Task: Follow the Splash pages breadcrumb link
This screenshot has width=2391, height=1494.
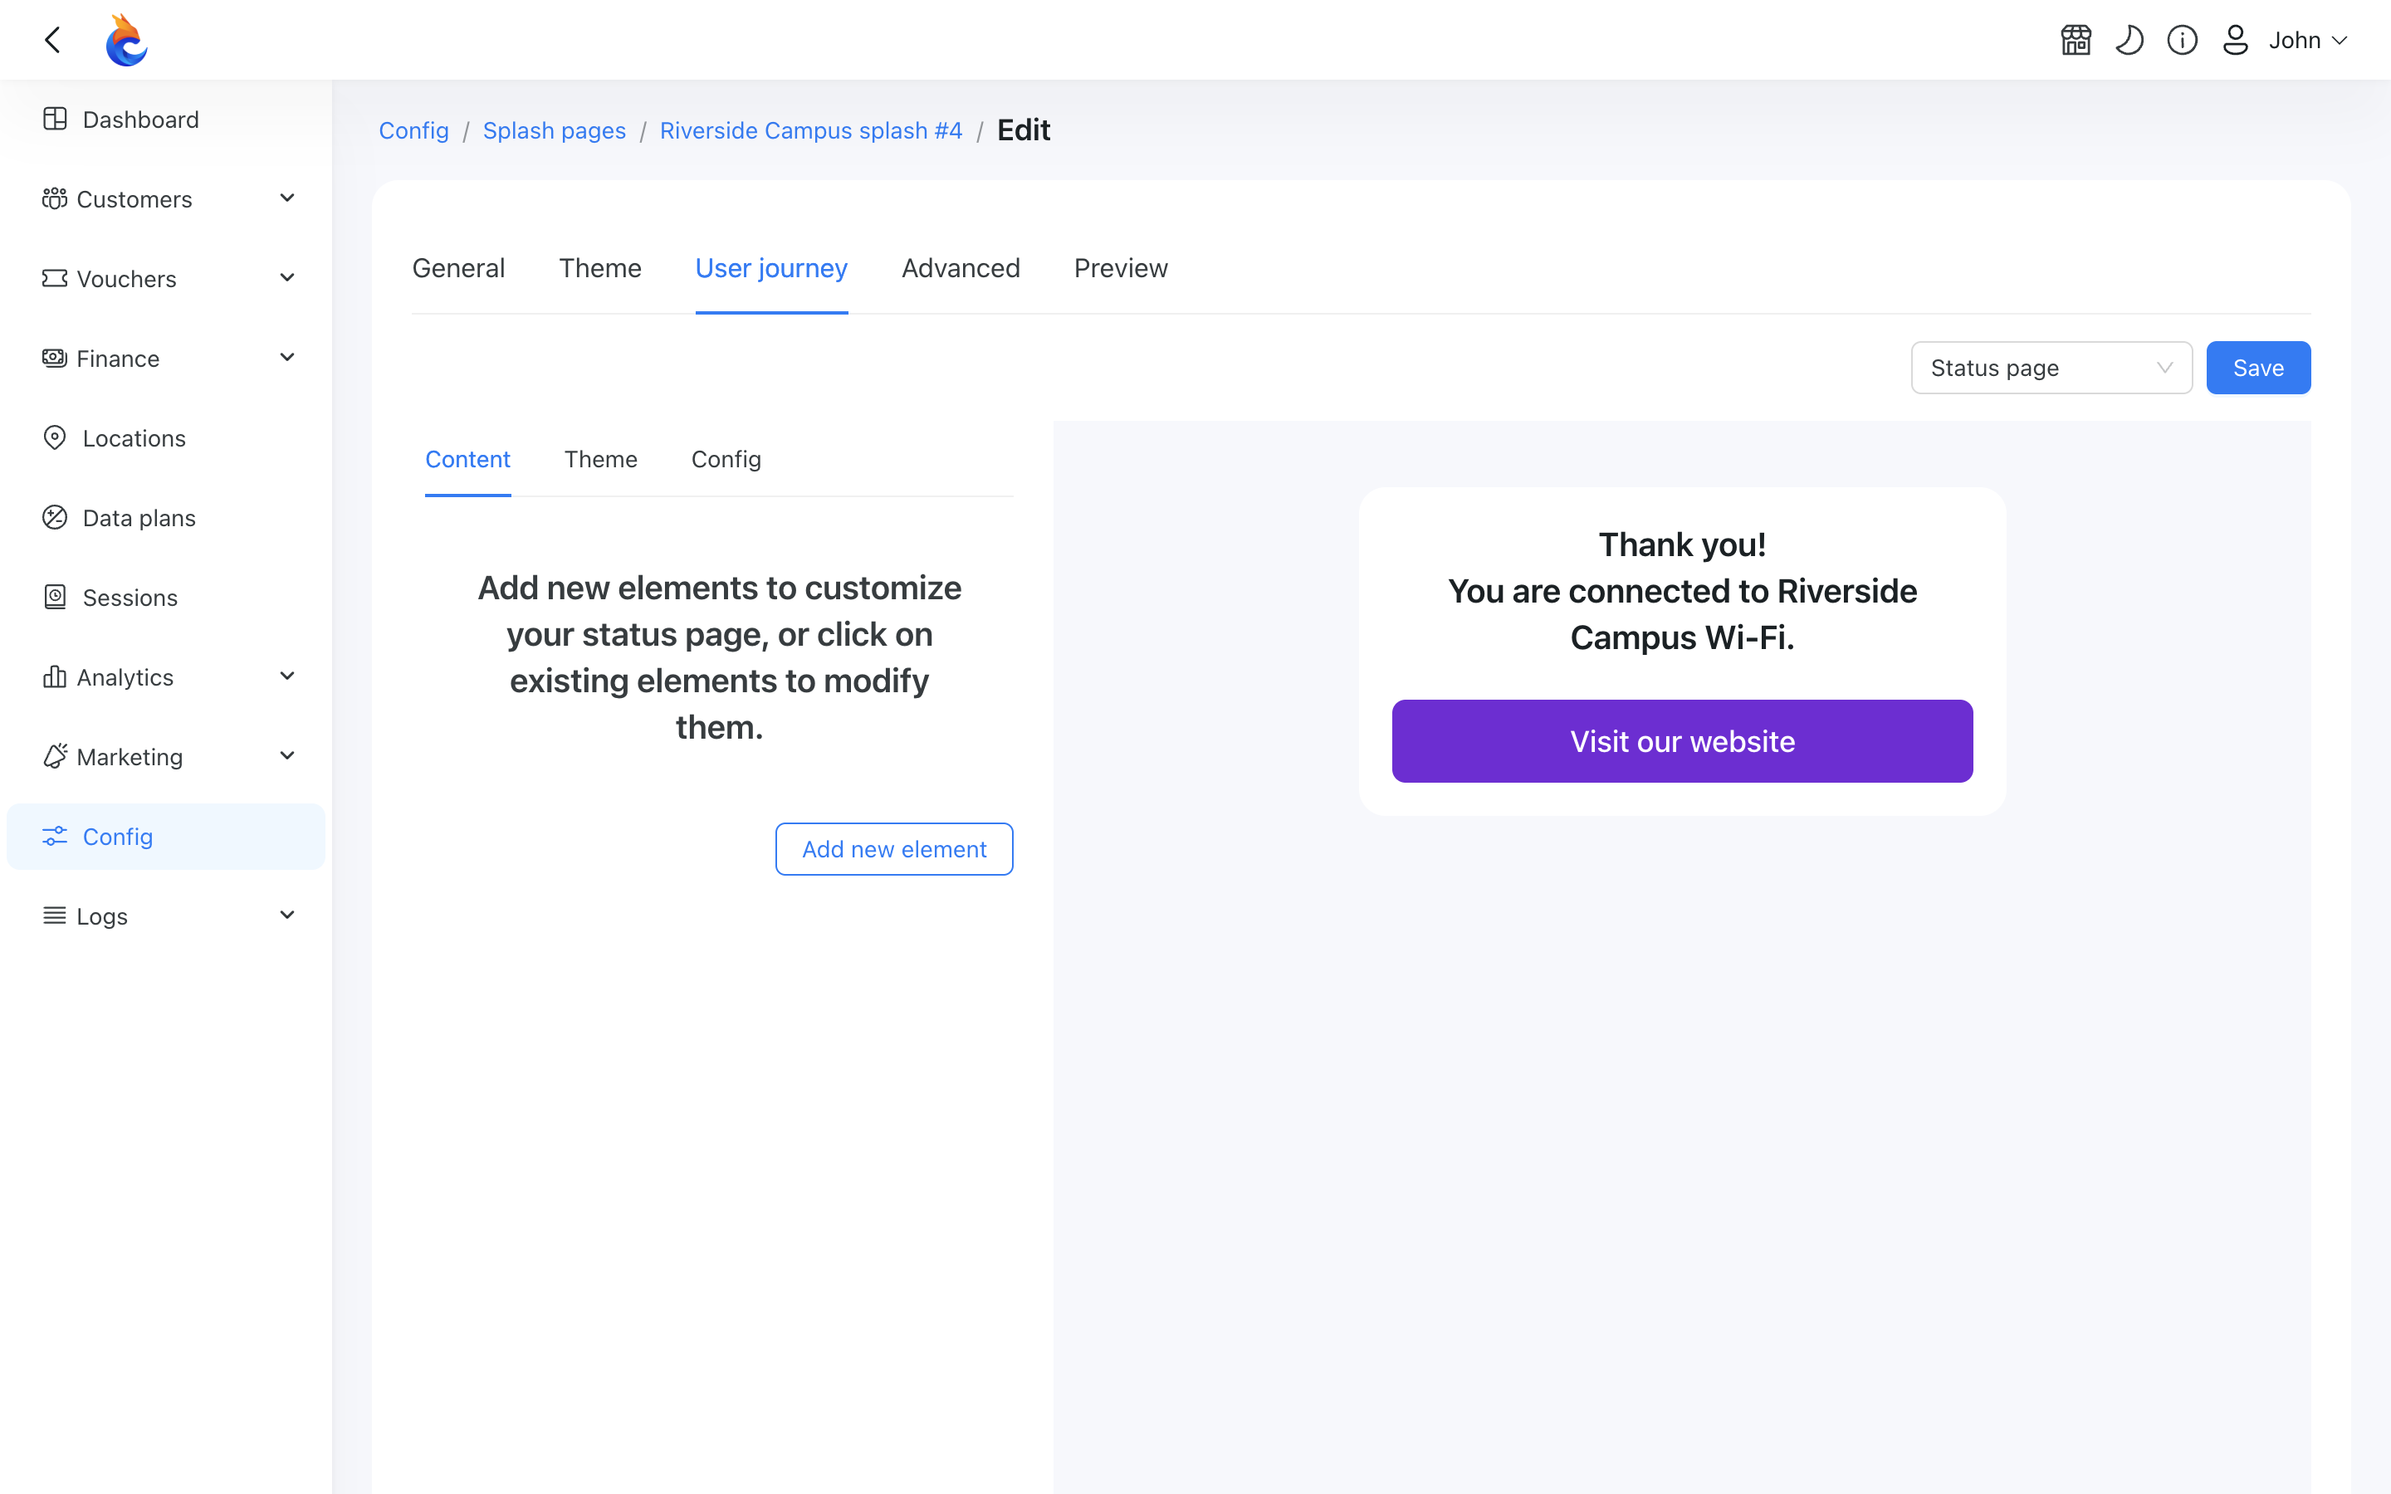Action: click(555, 130)
